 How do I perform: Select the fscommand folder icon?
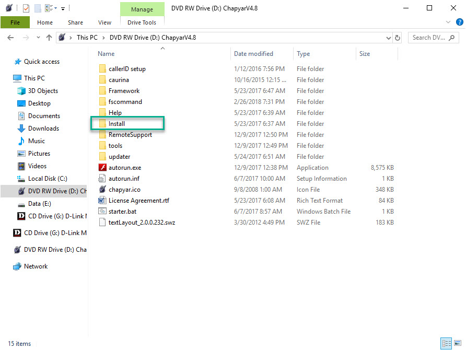(102, 102)
